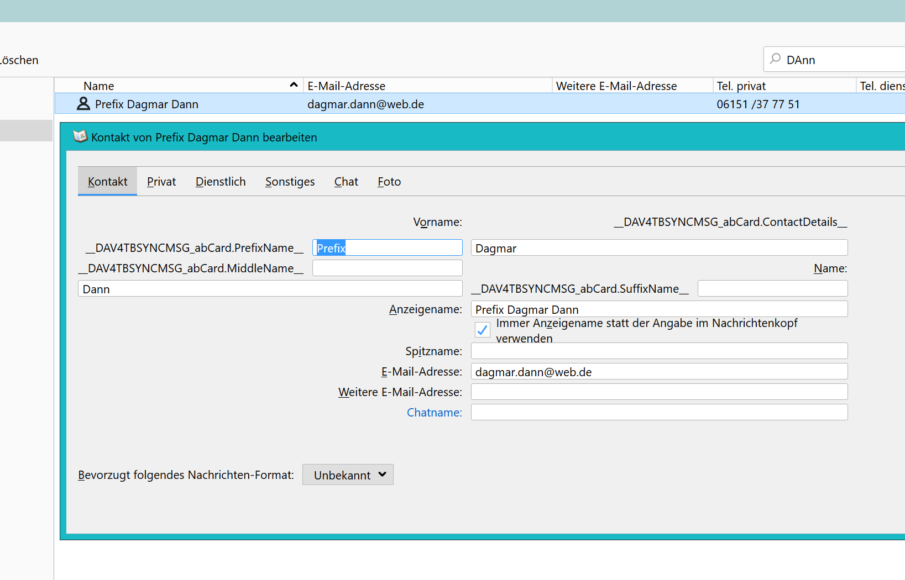Viewport: 905px width, 580px height.
Task: Click the Weitere E-Mail-Adresse input field
Action: click(x=659, y=392)
